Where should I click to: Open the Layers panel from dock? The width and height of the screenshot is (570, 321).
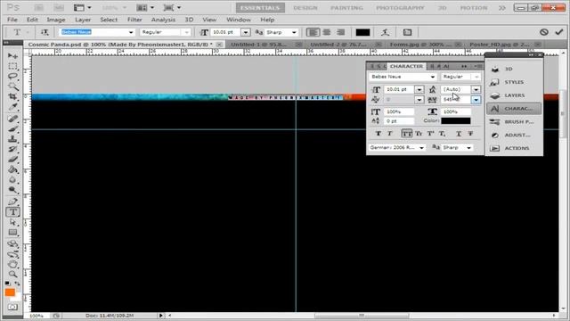tap(514, 95)
